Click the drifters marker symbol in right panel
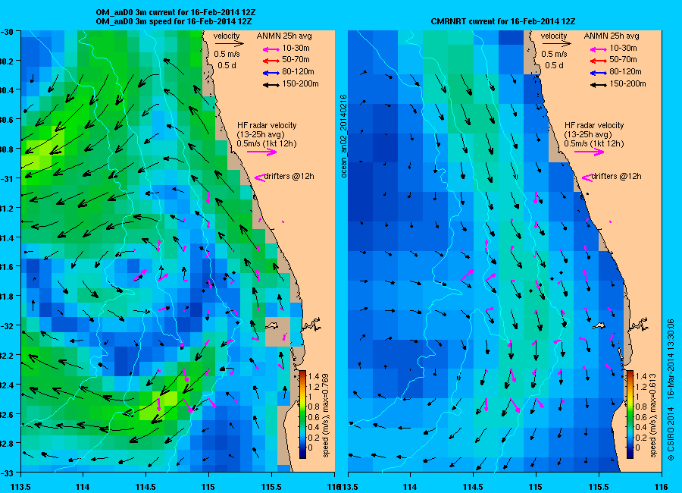Viewport: 682px width, 493px height. coord(587,177)
